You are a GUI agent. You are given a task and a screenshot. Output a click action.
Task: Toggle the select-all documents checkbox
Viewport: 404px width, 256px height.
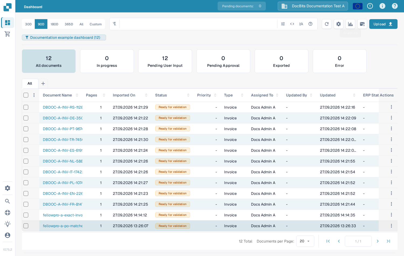[26, 95]
